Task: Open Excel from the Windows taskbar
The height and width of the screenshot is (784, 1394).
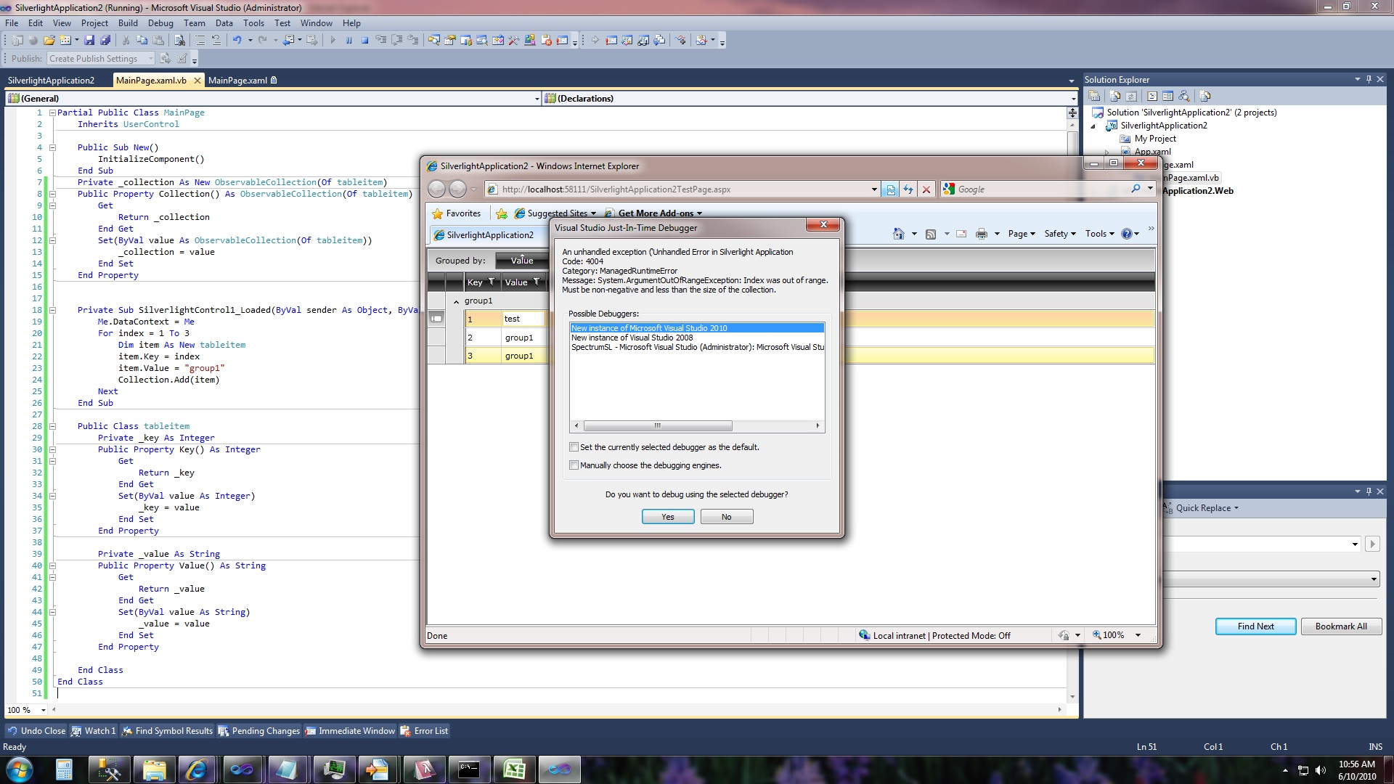Action: click(x=514, y=769)
